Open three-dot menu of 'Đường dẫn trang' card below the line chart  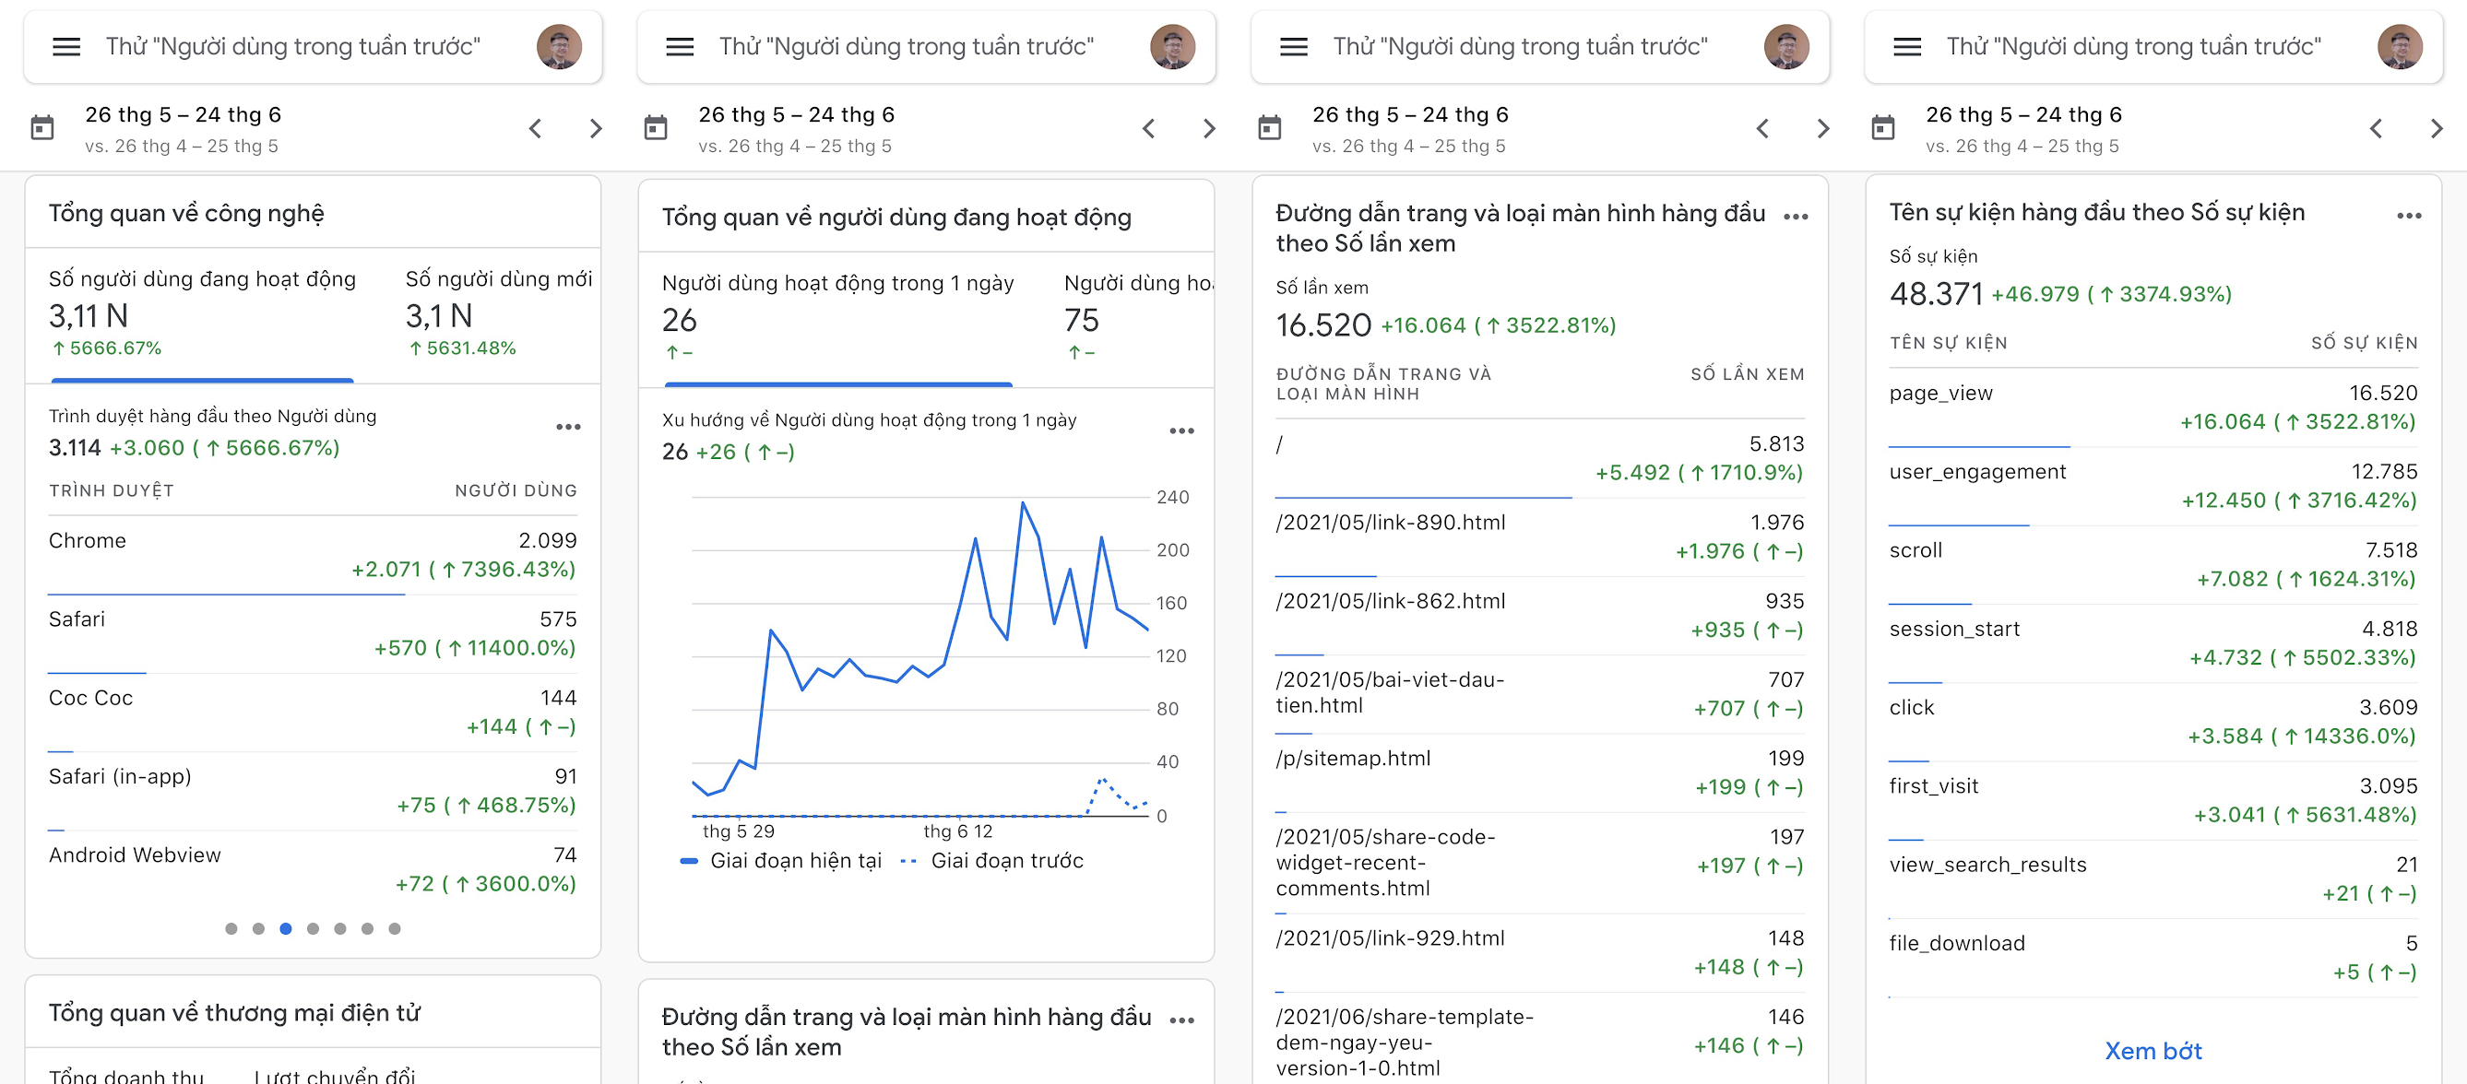(x=1182, y=1020)
